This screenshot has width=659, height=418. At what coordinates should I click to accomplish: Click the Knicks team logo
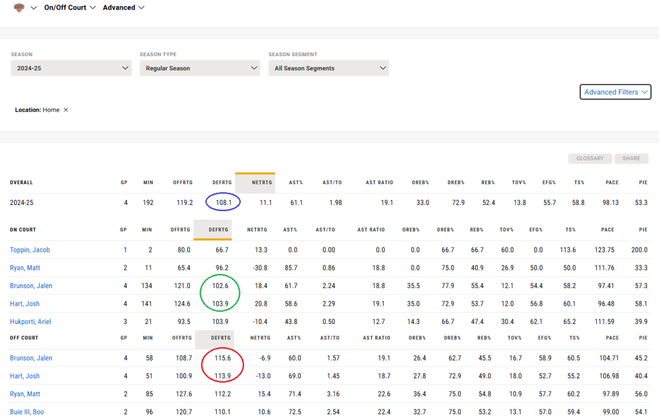(19, 7)
